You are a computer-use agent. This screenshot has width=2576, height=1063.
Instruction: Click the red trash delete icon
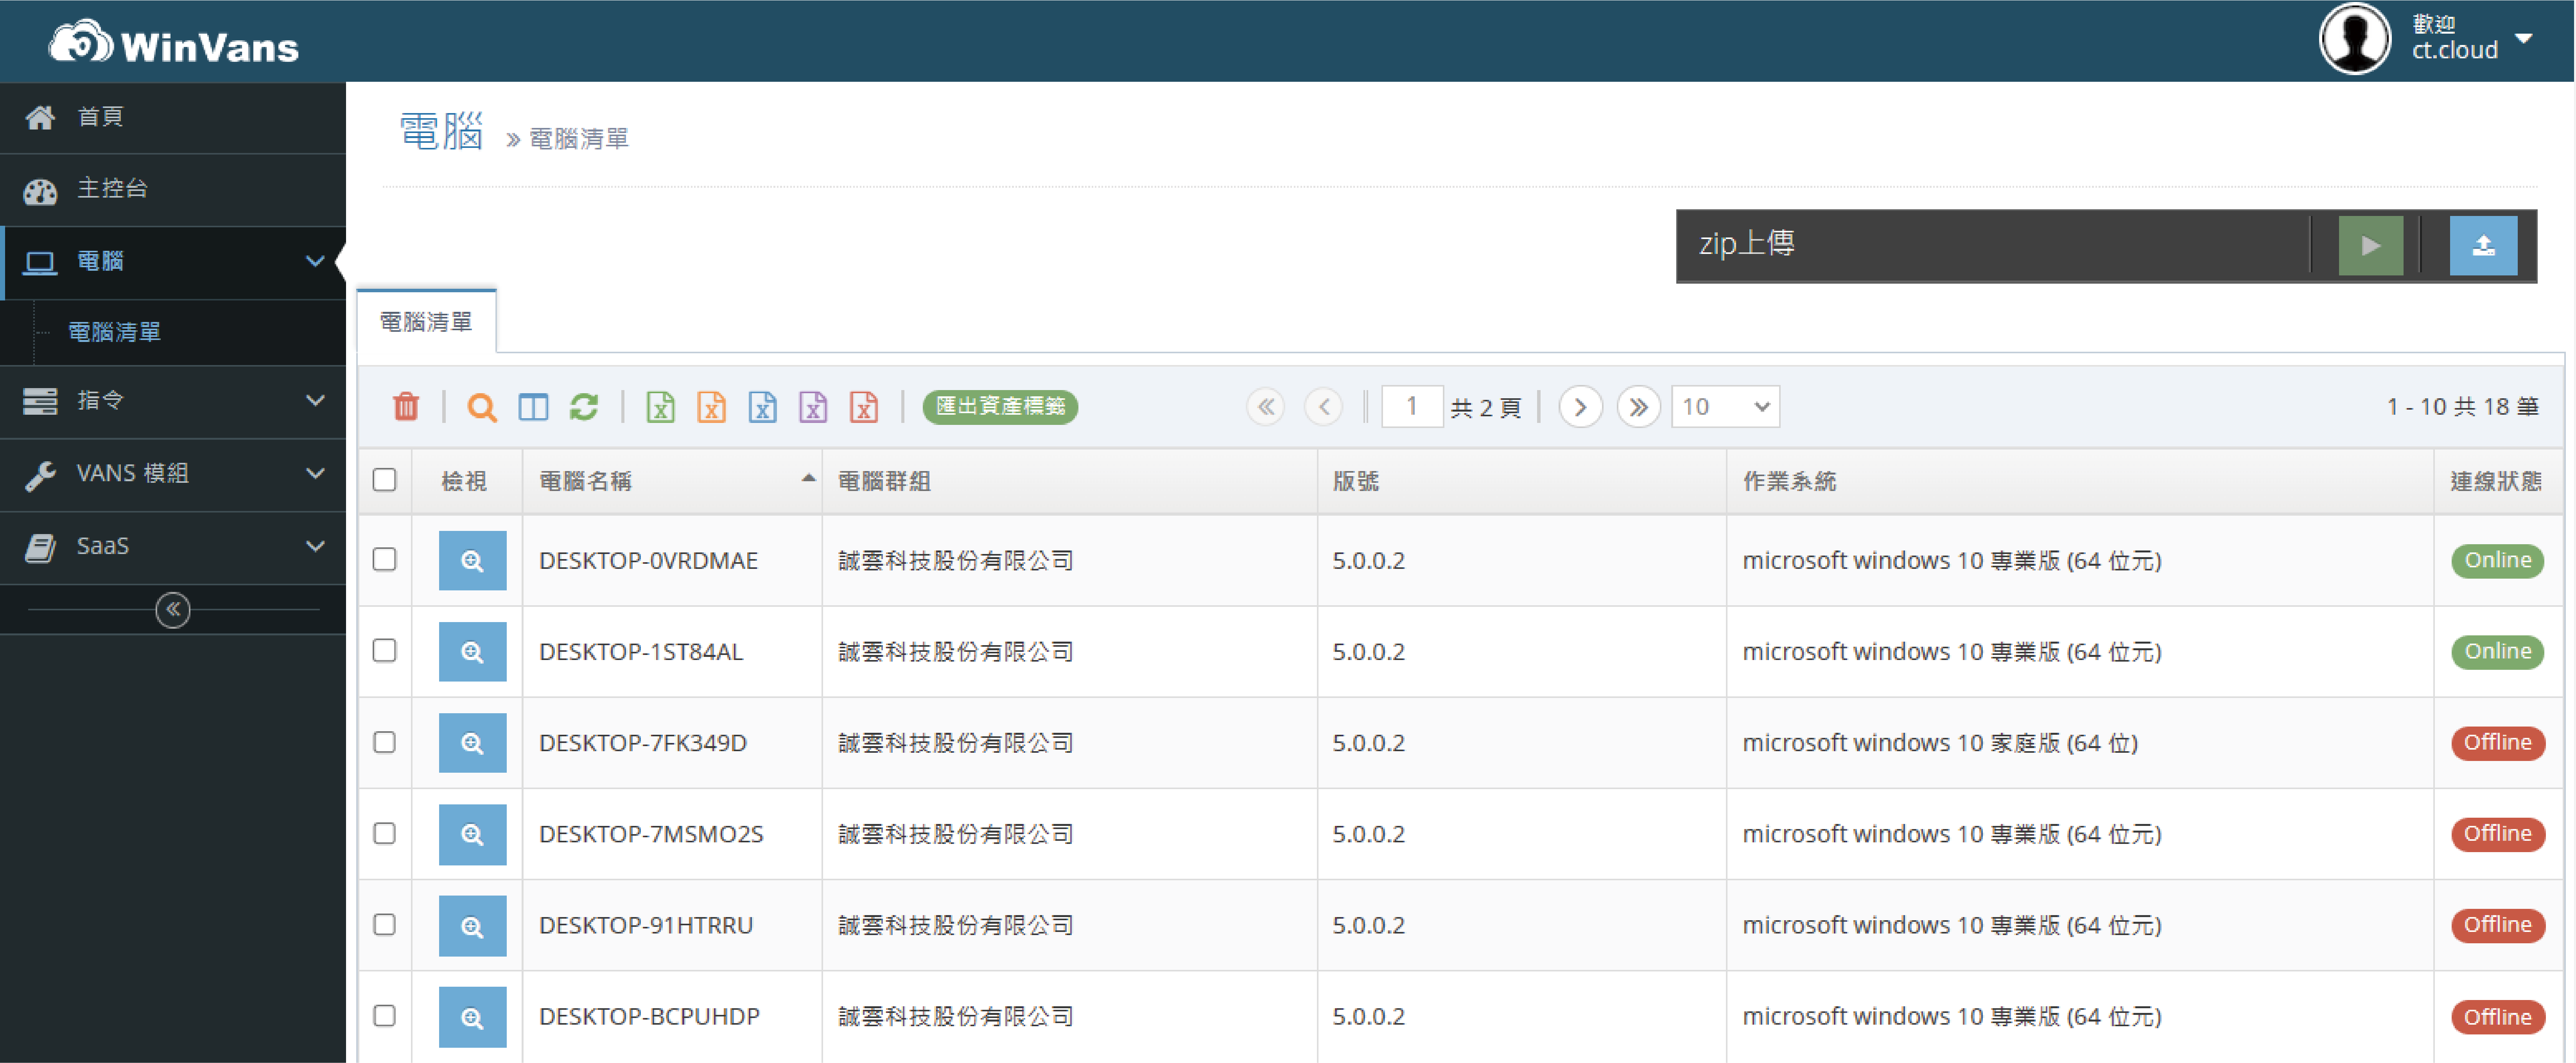406,406
